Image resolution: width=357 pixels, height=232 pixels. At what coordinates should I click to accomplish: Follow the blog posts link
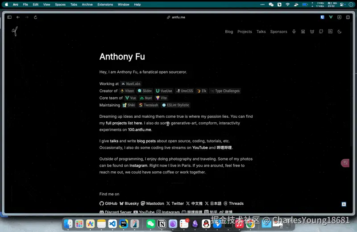[146, 141]
